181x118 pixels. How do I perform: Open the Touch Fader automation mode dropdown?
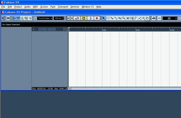point(45,18)
